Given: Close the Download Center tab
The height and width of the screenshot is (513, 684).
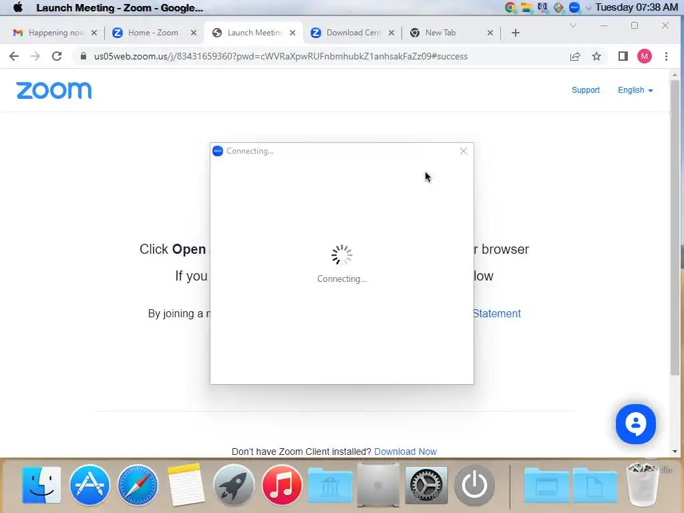Looking at the screenshot, I should (x=391, y=33).
